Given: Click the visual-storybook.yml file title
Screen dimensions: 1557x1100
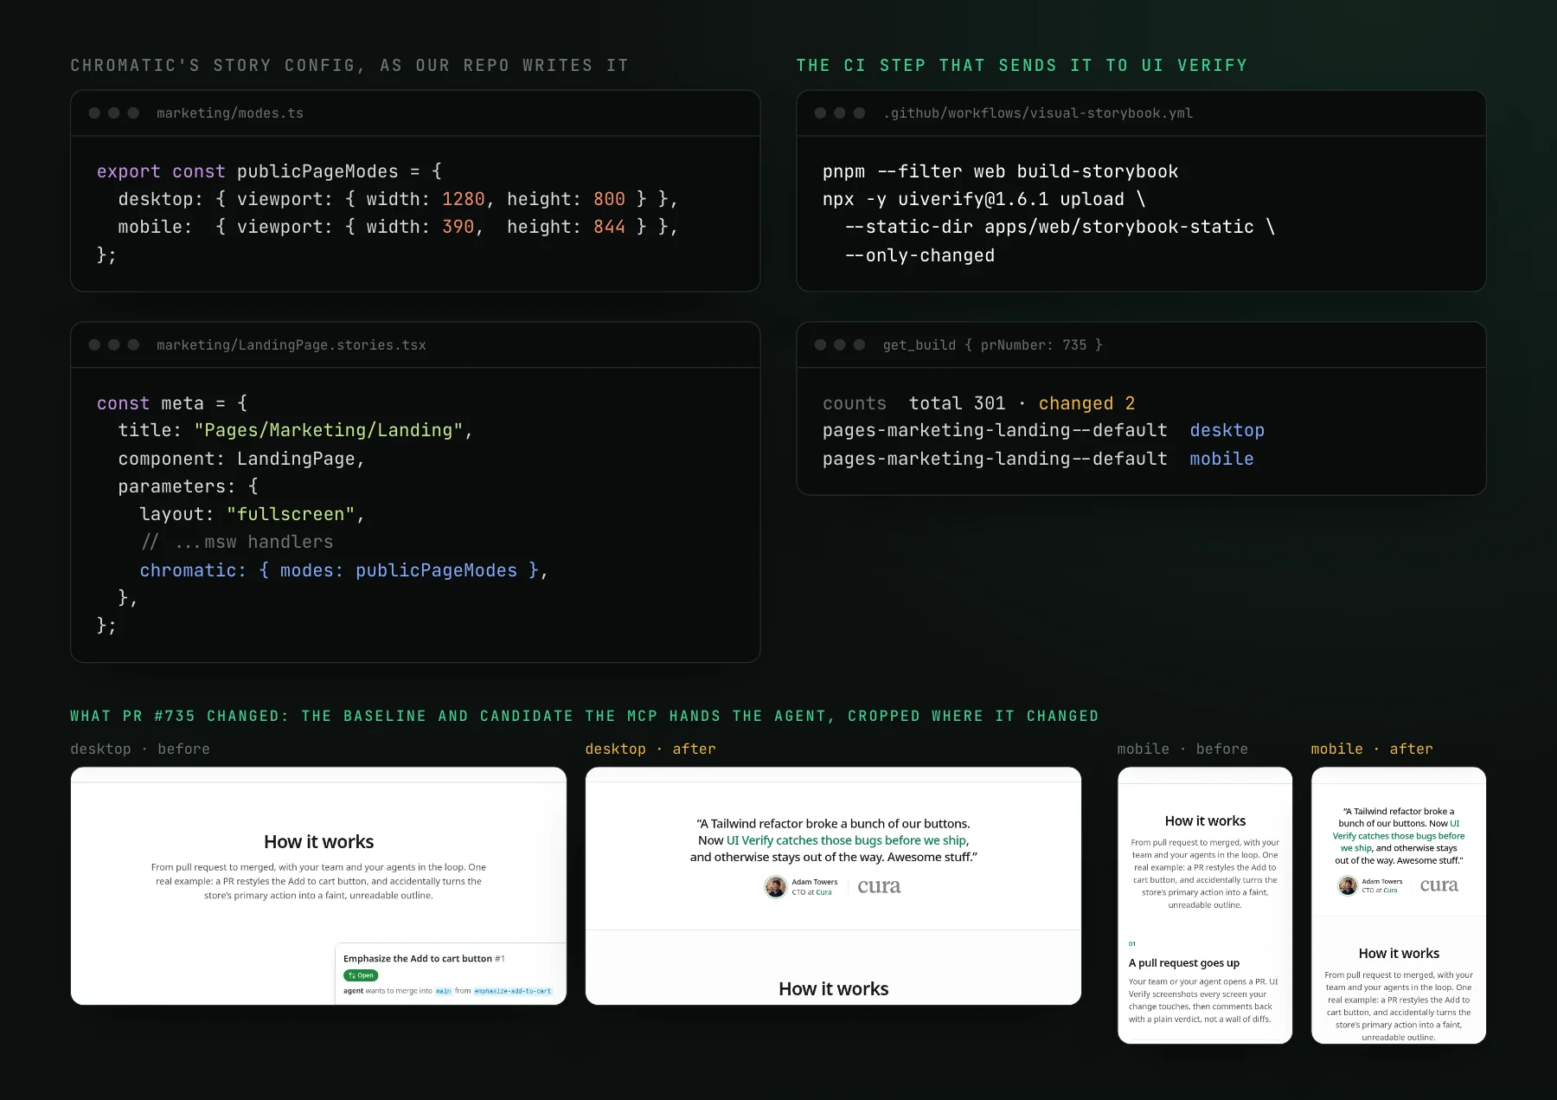Looking at the screenshot, I should click(x=1038, y=113).
